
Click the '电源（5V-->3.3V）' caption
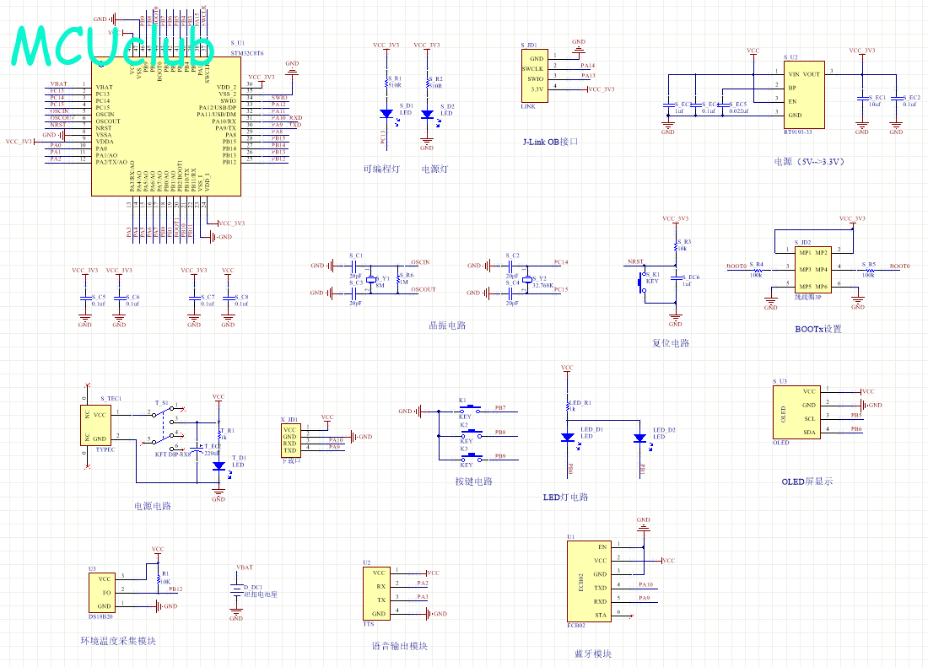[809, 161]
